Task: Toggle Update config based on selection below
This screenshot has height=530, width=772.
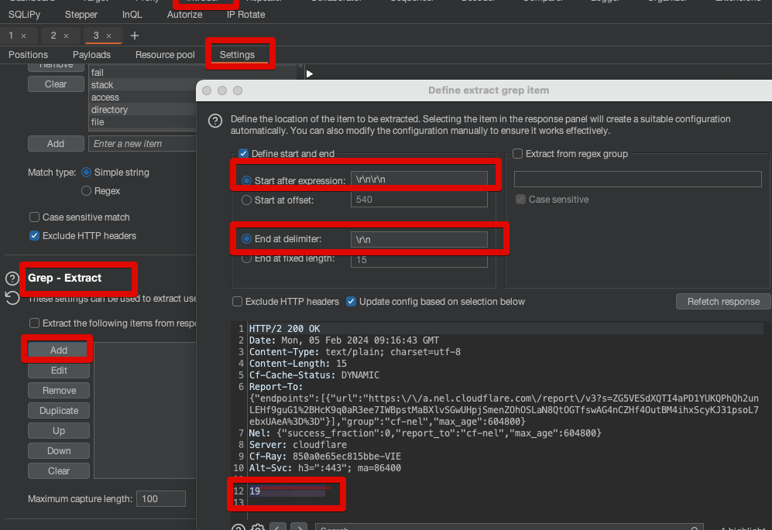Action: [351, 301]
